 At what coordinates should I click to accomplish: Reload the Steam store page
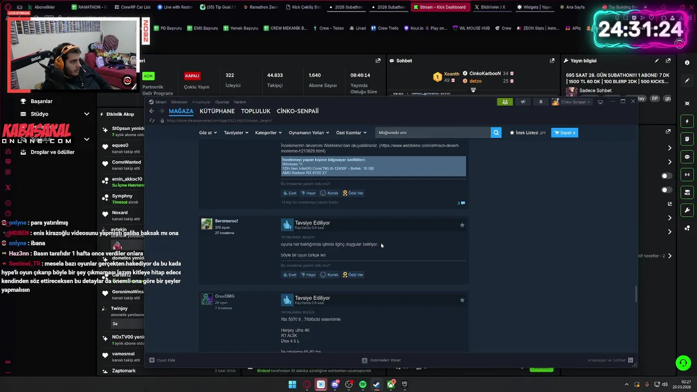click(x=152, y=120)
